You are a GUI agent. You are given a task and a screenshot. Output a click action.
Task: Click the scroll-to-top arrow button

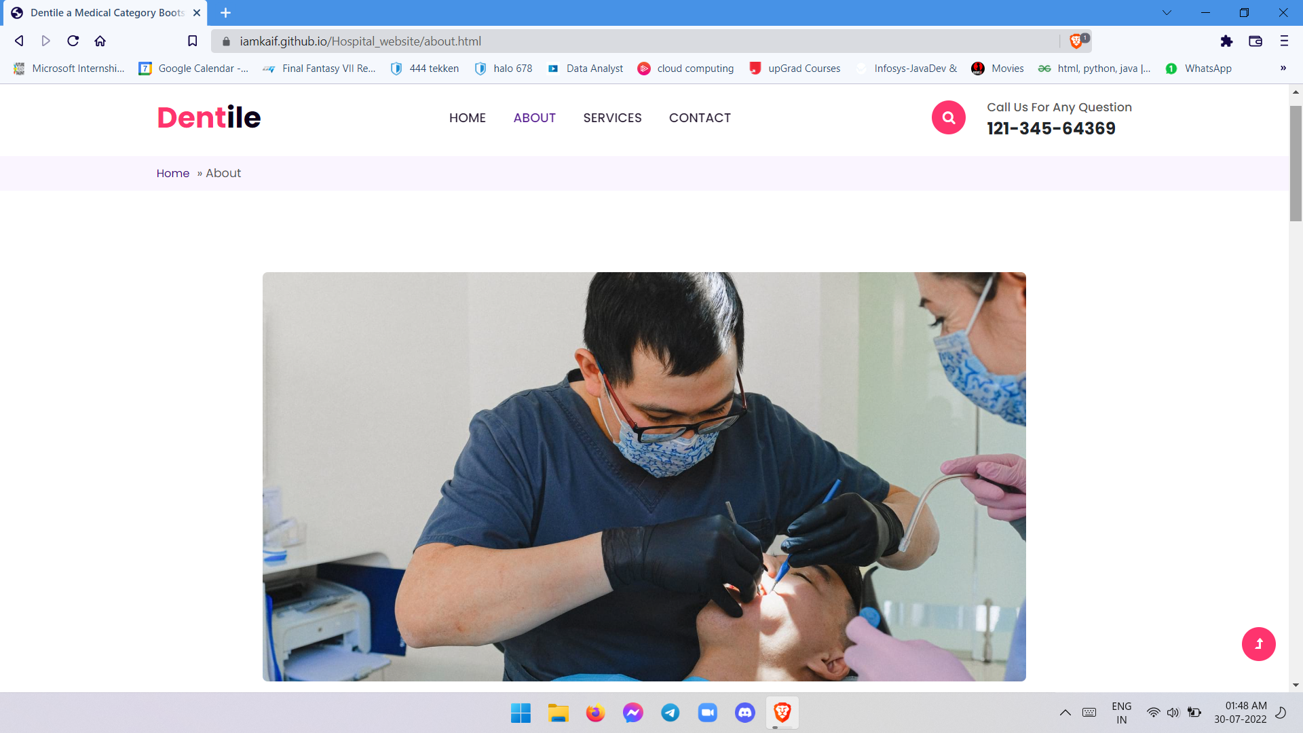click(x=1258, y=644)
